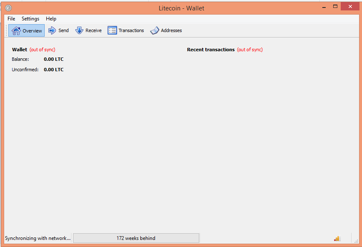The height and width of the screenshot is (247, 362).
Task: Click out of sync warning beside Wallet
Action: [x=43, y=50]
